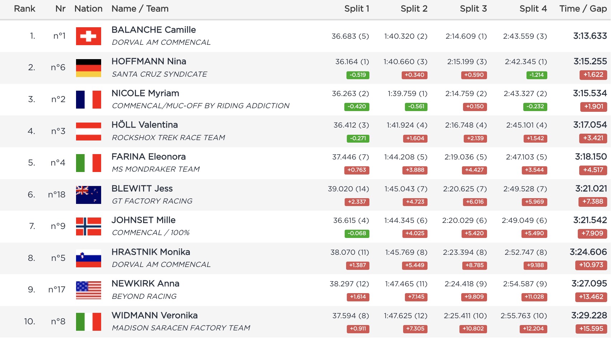Click the Italian flag beside Farina Eleonora
This screenshot has width=614, height=339.
pos(88,163)
